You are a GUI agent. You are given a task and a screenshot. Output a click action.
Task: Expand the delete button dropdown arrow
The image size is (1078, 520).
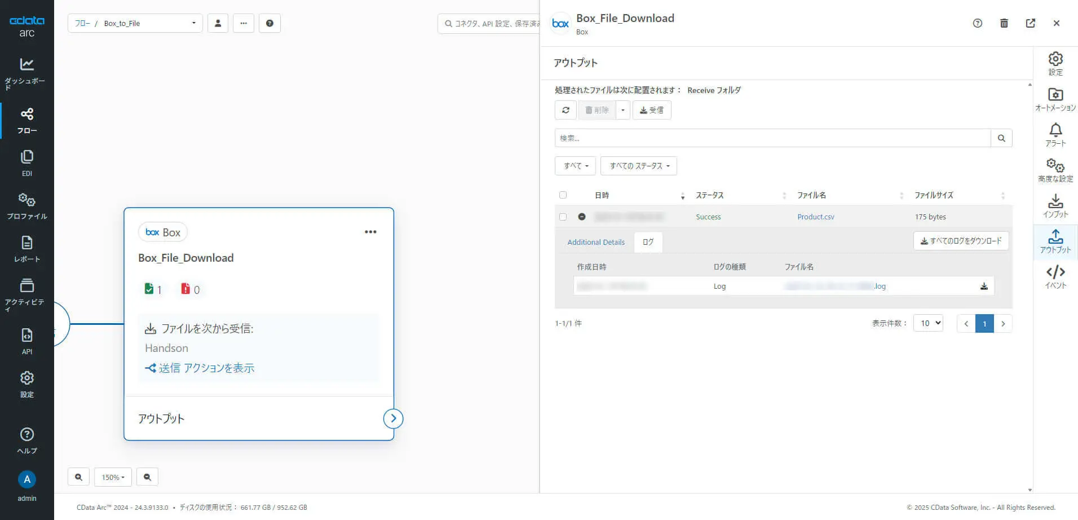click(x=622, y=110)
